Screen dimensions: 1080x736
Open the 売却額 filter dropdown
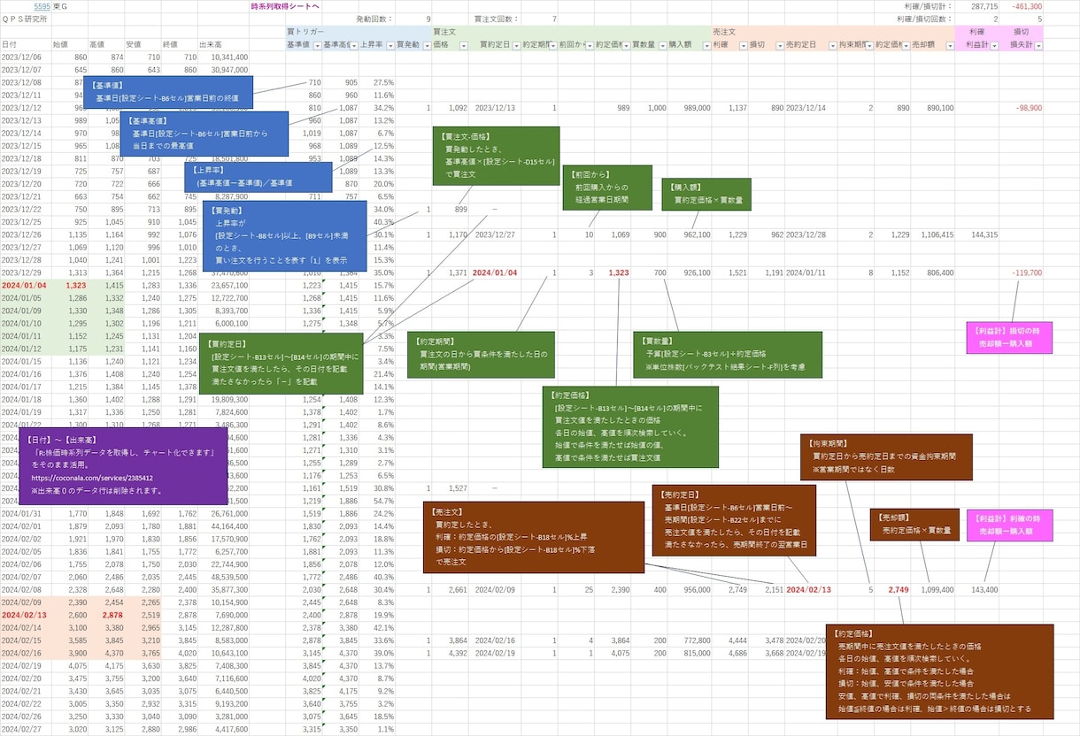pos(948,45)
